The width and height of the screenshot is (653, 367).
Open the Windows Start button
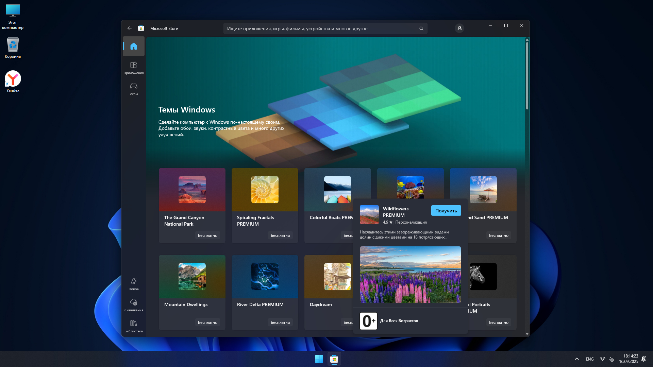coord(319,359)
